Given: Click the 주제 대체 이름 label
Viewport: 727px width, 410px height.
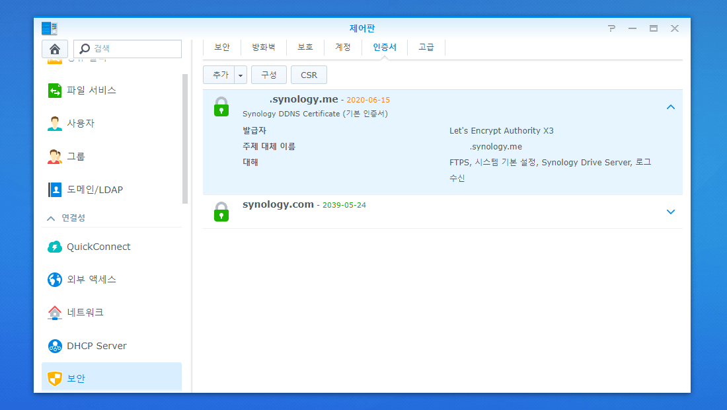Looking at the screenshot, I should point(269,147).
